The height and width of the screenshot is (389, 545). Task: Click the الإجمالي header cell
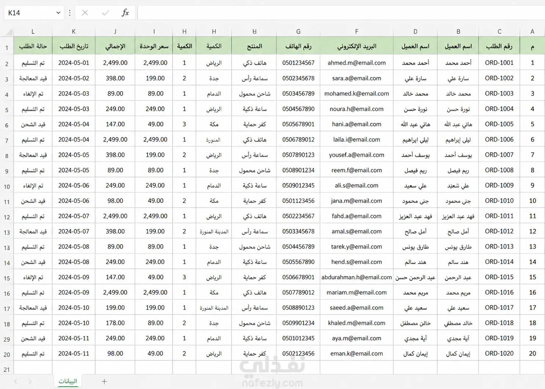pyautogui.click(x=115, y=46)
